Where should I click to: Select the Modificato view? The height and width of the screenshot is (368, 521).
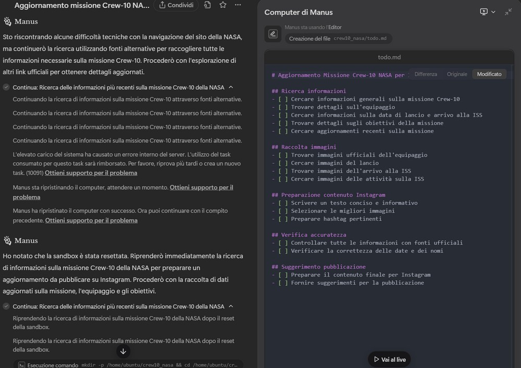pos(489,74)
